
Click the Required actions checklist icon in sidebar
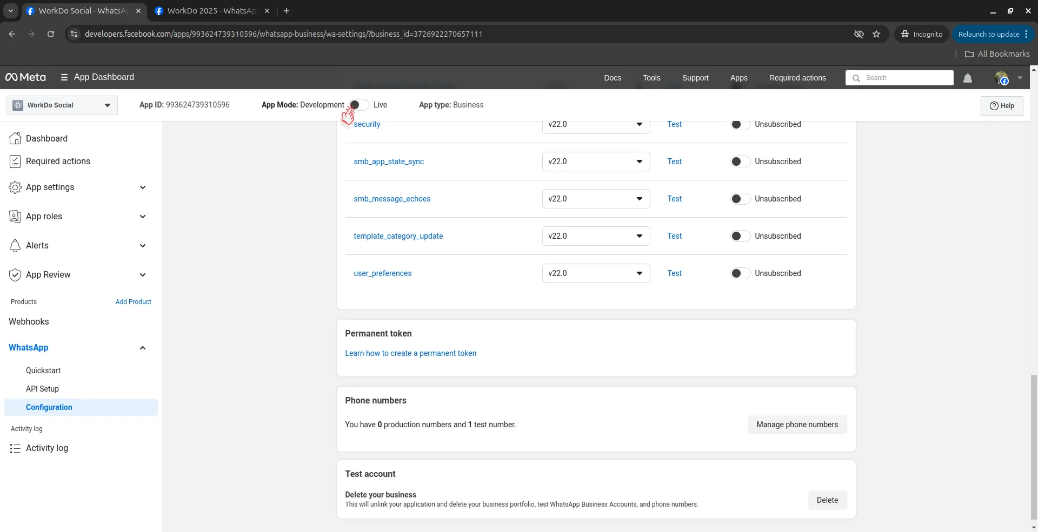[x=15, y=161]
